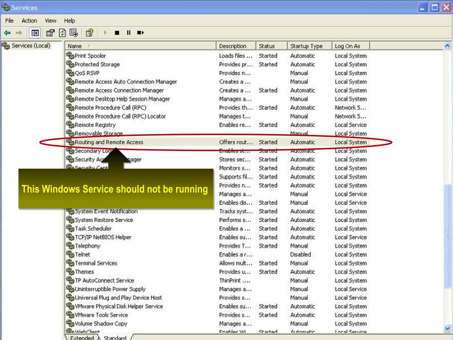Click the Remote Registry service icon
This screenshot has width=453, height=340.
tap(70, 124)
